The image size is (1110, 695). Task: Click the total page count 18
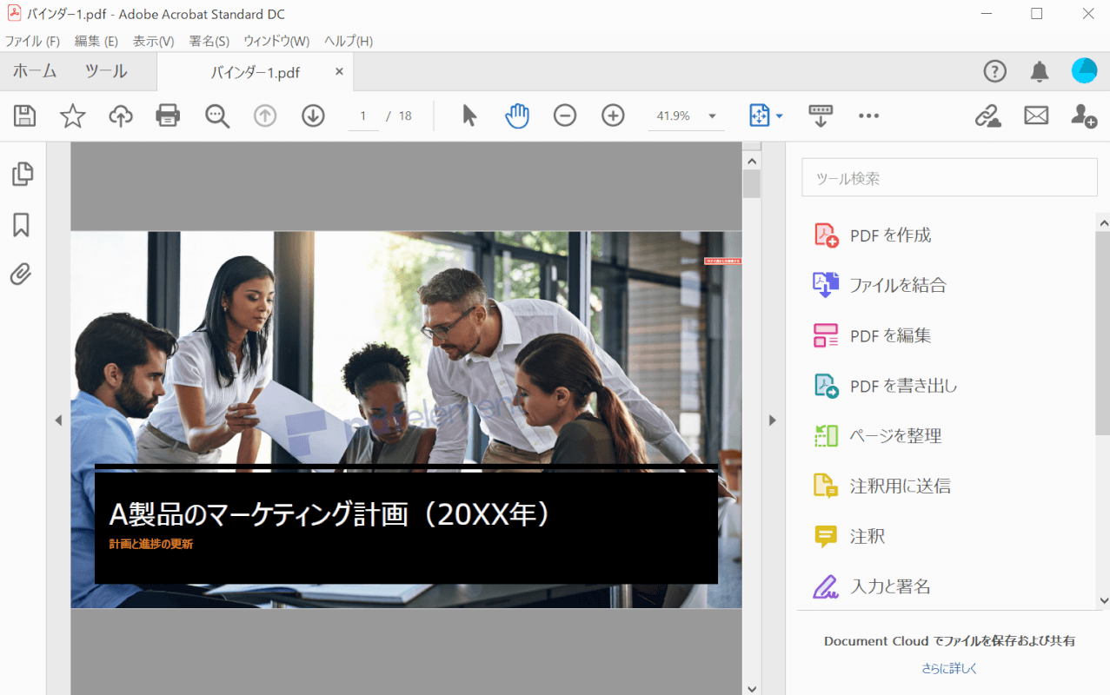pos(405,116)
